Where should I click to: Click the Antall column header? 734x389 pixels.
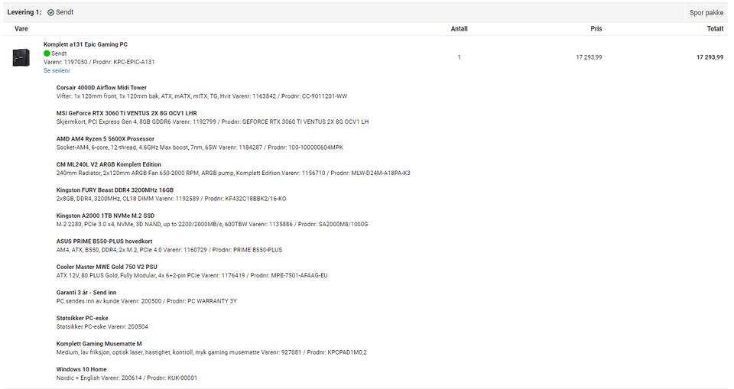[x=459, y=28]
